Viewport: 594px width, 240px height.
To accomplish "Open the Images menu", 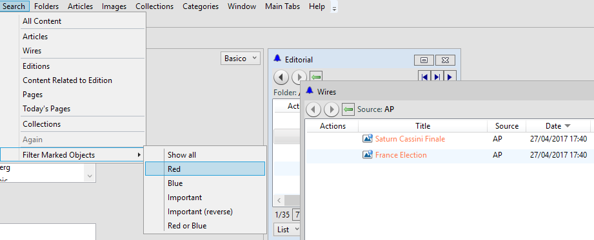I will [x=114, y=6].
